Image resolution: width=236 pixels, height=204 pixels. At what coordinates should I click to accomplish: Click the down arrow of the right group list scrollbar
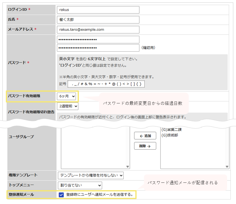tap(227, 167)
